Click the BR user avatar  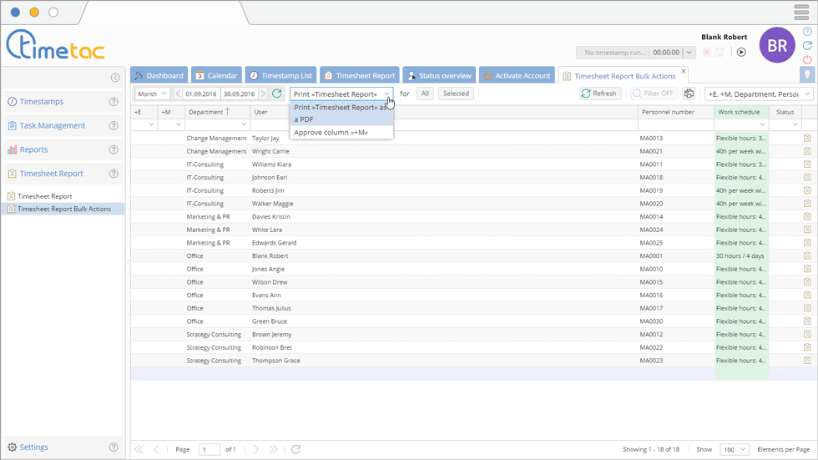(x=777, y=45)
